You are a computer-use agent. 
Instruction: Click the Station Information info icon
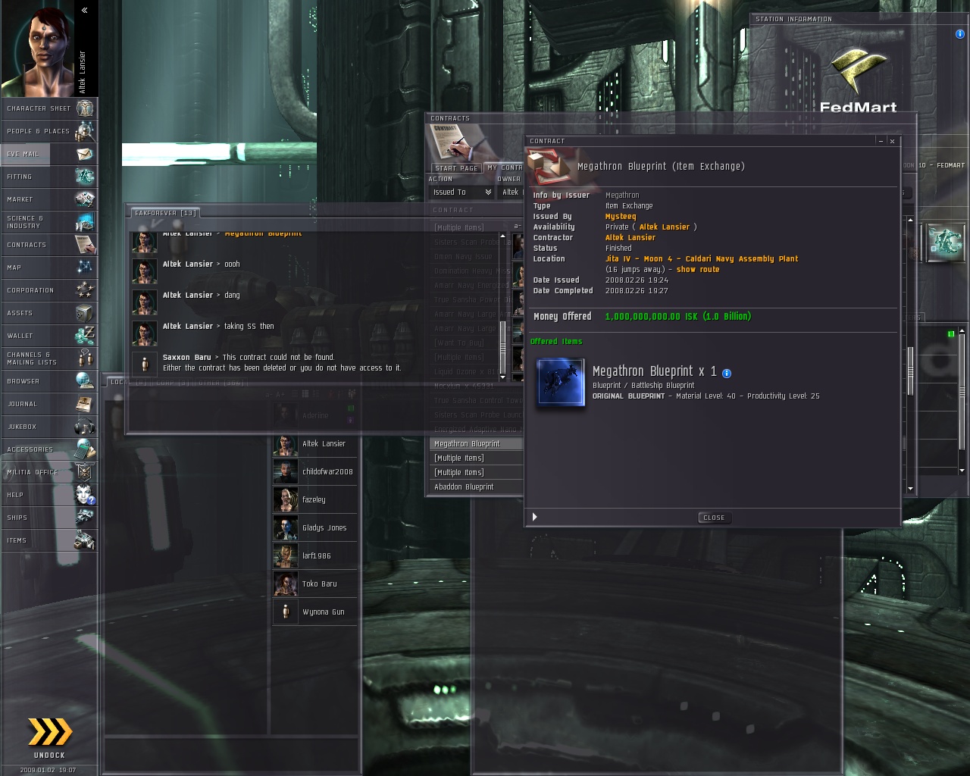[x=959, y=33]
